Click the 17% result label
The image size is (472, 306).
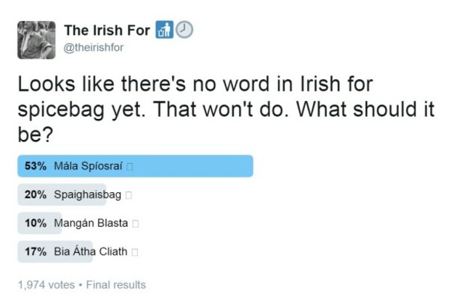(36, 252)
